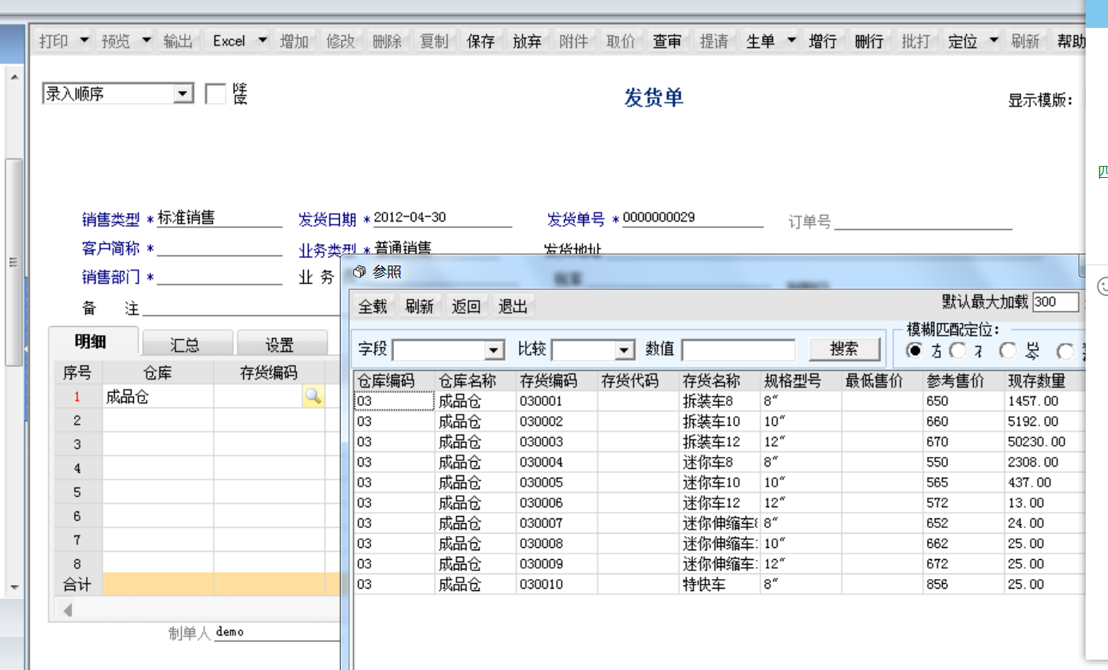Click 返回 in the 参照 dialog
1108x670 pixels.
pyautogui.click(x=467, y=306)
